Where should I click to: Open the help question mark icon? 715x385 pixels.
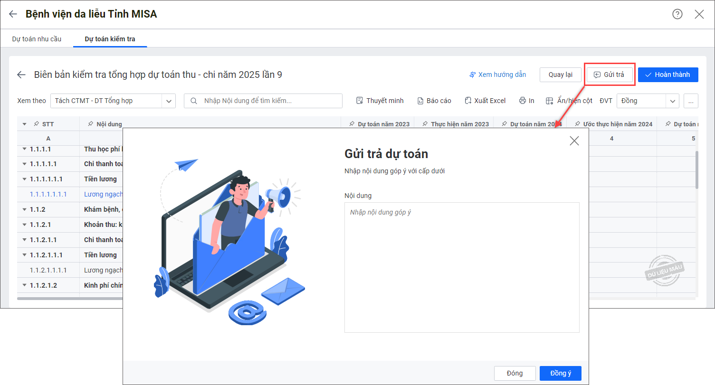pos(677,14)
